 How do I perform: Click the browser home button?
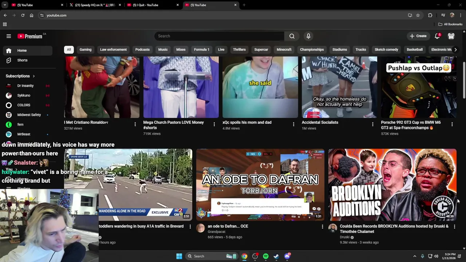[x=31, y=15]
